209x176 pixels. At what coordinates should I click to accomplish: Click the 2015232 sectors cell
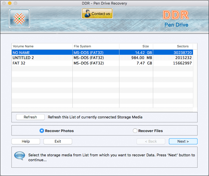[173, 58]
